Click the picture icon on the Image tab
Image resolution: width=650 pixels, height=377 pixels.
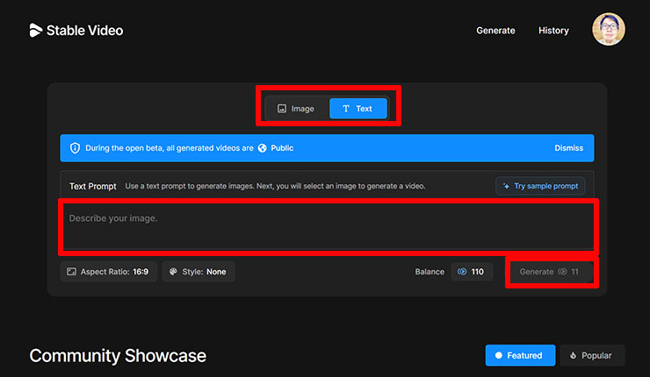pos(281,109)
